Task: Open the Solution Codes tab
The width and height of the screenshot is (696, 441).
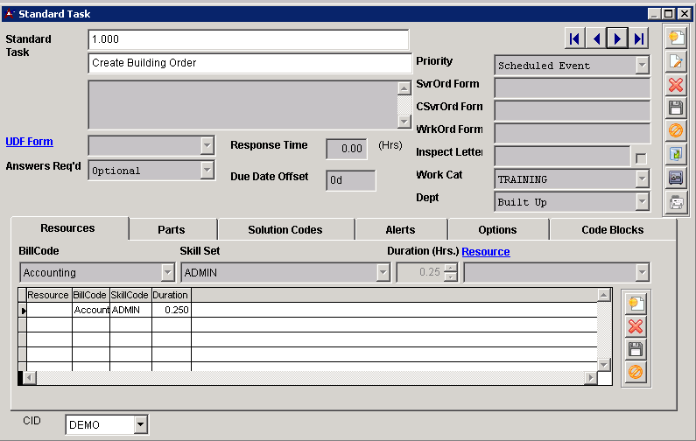Action: (x=285, y=230)
